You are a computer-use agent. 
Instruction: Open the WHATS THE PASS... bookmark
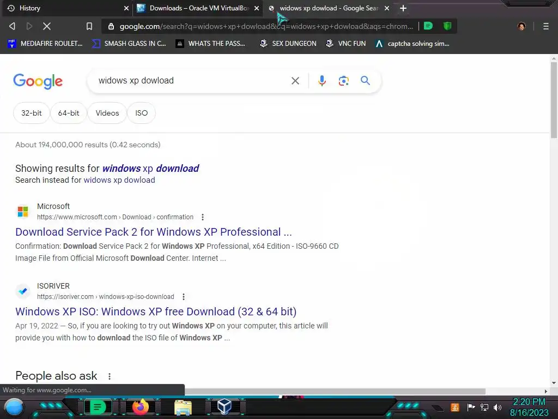(x=211, y=44)
